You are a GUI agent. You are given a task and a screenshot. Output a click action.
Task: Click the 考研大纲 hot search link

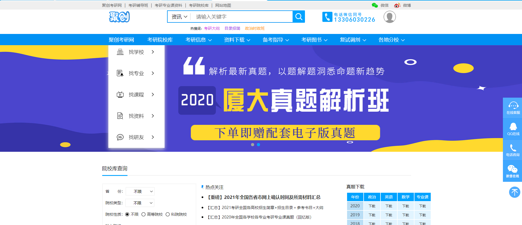pyautogui.click(x=212, y=28)
